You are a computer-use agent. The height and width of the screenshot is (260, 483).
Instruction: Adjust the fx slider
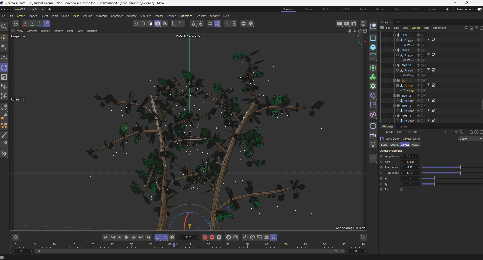[452, 178]
